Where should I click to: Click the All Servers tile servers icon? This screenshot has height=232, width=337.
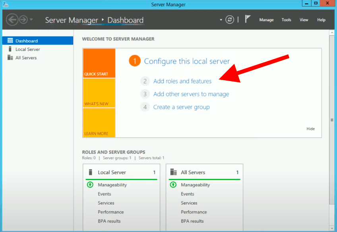click(173, 172)
